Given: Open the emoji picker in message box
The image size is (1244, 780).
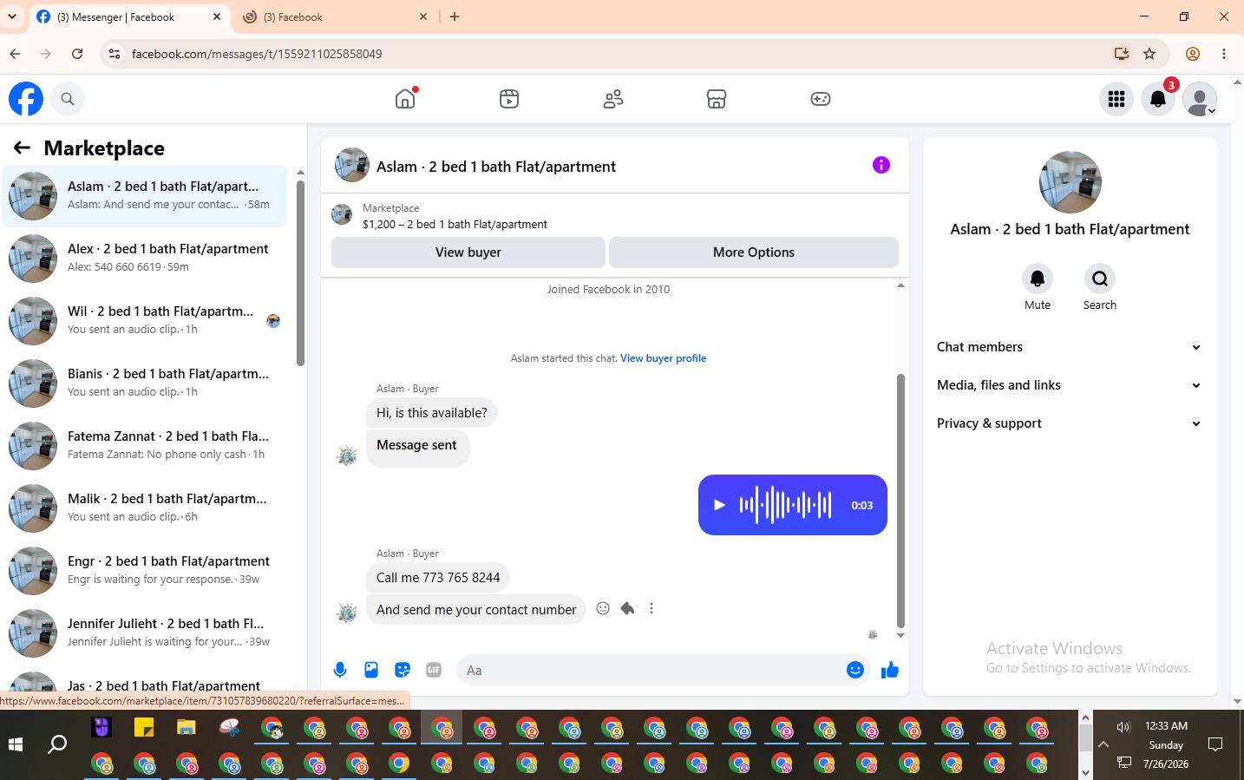Looking at the screenshot, I should pos(855,670).
